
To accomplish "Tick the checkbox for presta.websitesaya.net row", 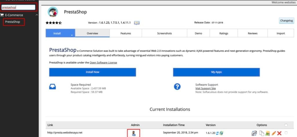I will pos(286,133).
